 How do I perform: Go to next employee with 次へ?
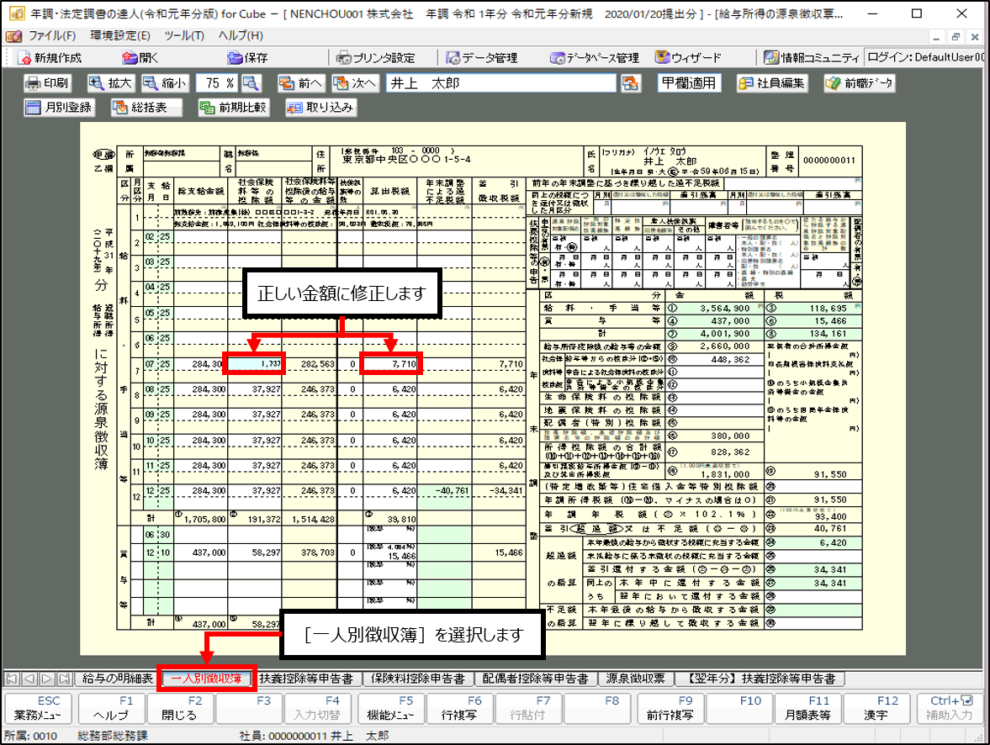[354, 82]
